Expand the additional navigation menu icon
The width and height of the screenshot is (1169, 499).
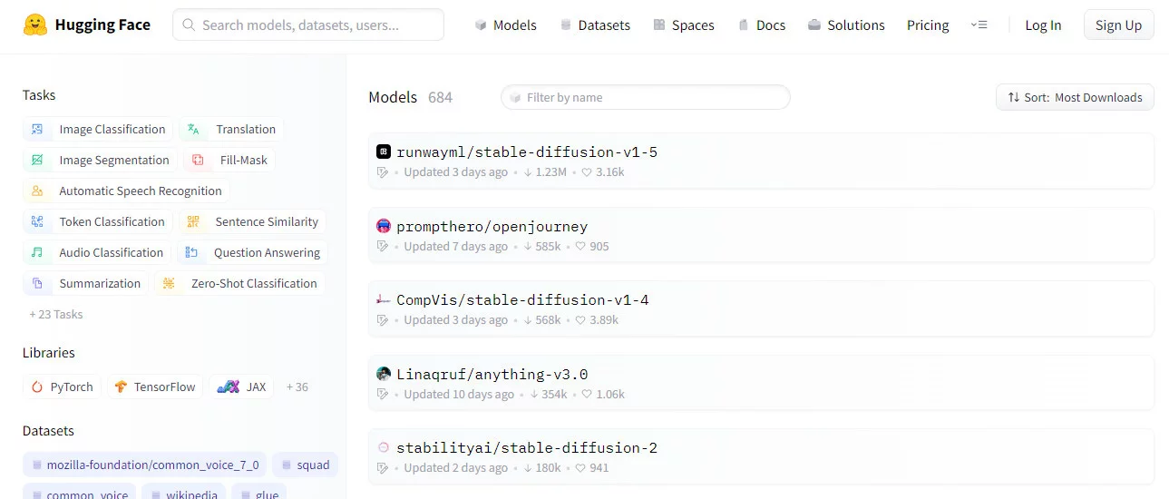(979, 24)
